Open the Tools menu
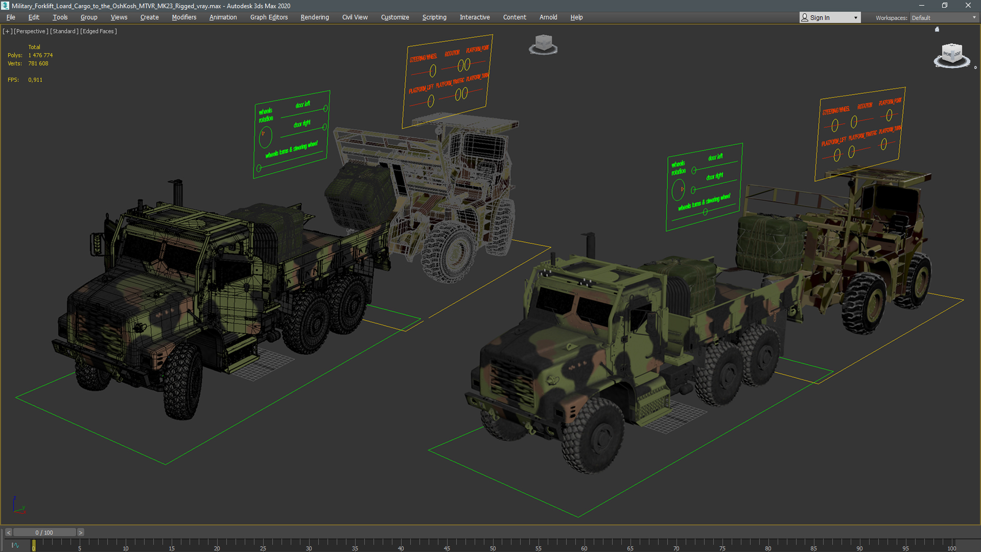 click(60, 17)
